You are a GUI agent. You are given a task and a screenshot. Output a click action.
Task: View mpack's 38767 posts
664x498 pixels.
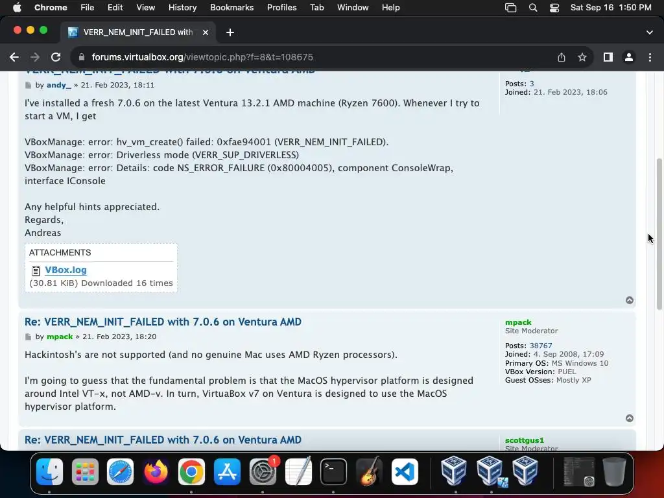tap(541, 346)
